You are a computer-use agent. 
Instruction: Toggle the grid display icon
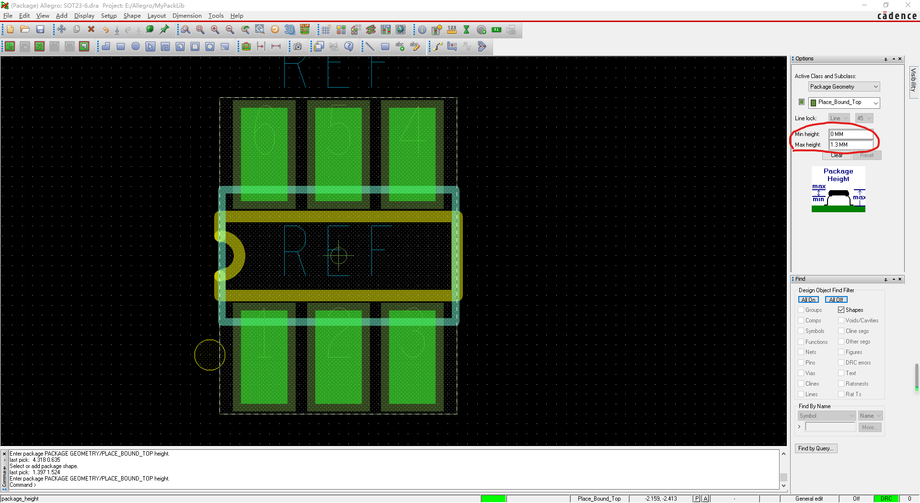coord(326,30)
